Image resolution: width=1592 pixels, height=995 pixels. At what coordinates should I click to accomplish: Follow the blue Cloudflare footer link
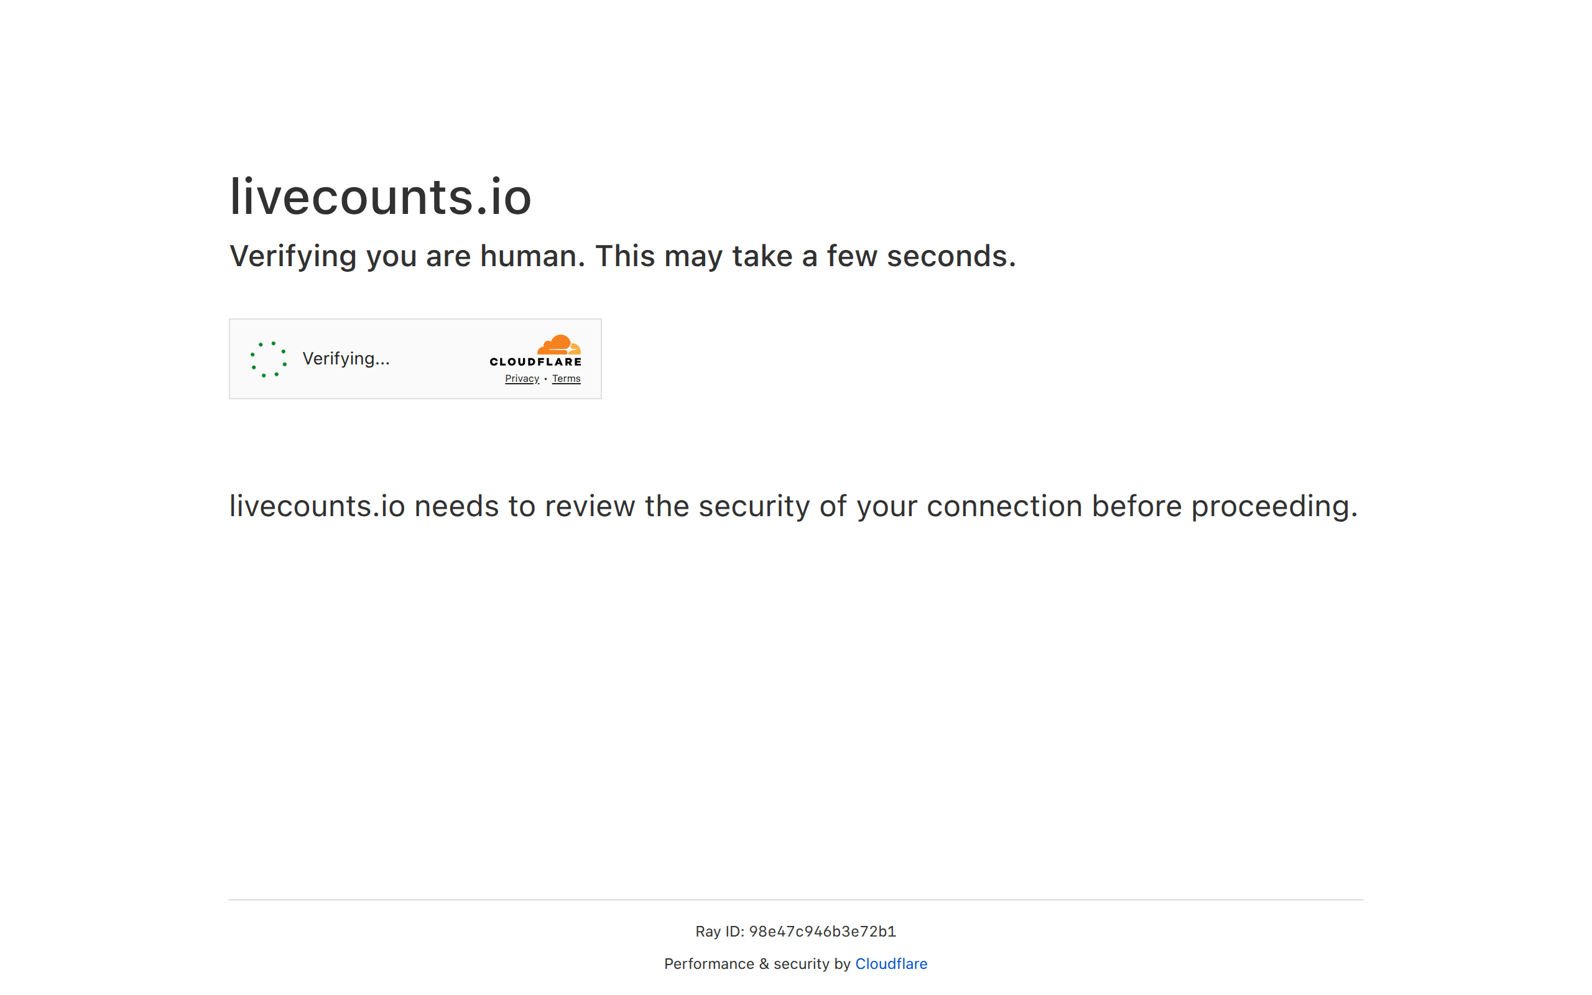click(x=891, y=963)
